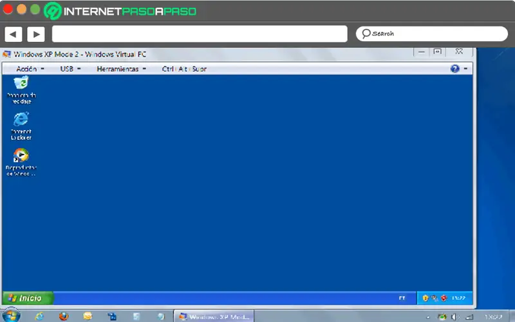Click the Windows Virtual PC title bar icon
This screenshot has width=515, height=322.
6,54
